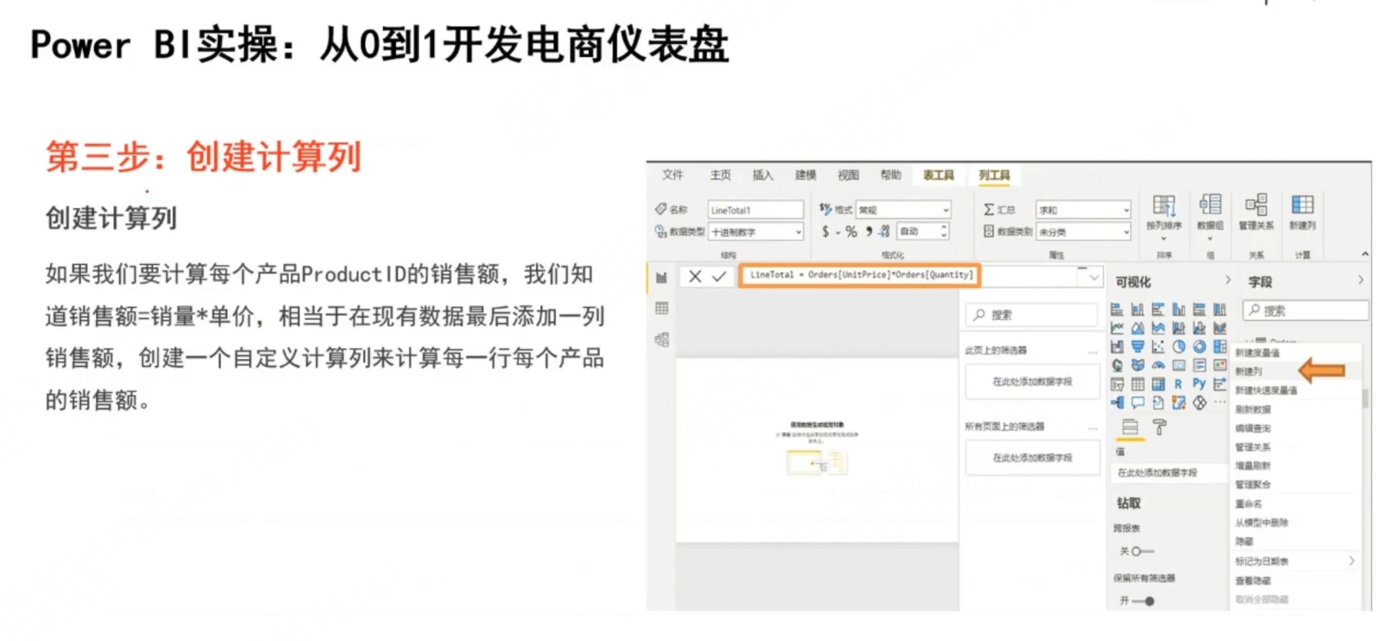Select the donut chart visual

[x=1199, y=347]
